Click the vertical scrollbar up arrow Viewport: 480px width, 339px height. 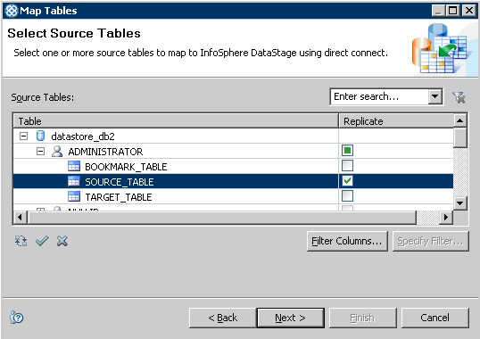pos(459,120)
